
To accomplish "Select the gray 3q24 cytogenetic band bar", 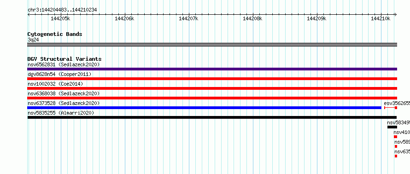I will [212, 45].
